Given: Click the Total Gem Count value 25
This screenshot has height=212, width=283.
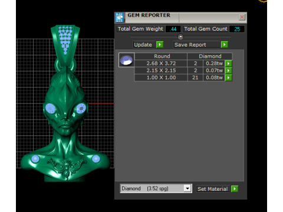Looking at the screenshot, I should coord(237,29).
